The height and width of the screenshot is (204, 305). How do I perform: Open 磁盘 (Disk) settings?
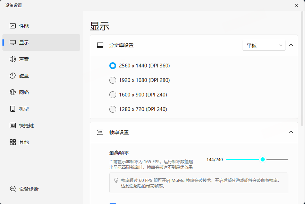(x=24, y=75)
